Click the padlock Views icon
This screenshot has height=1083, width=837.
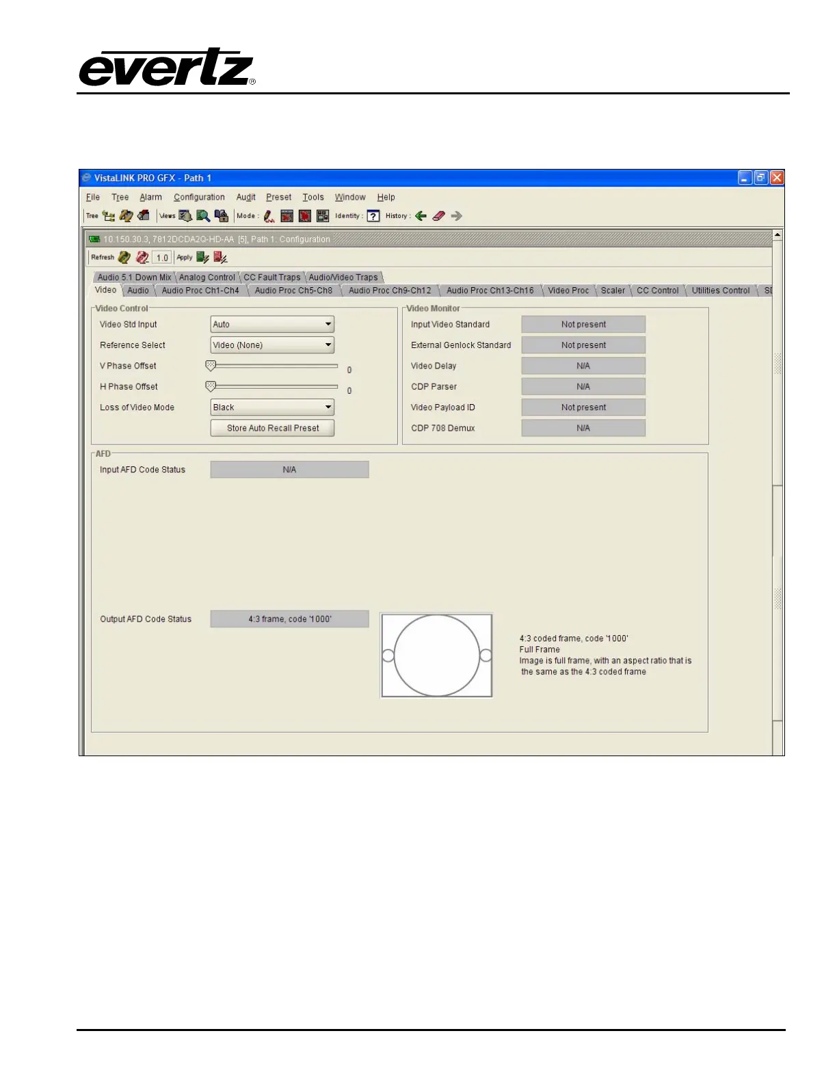click(x=221, y=216)
